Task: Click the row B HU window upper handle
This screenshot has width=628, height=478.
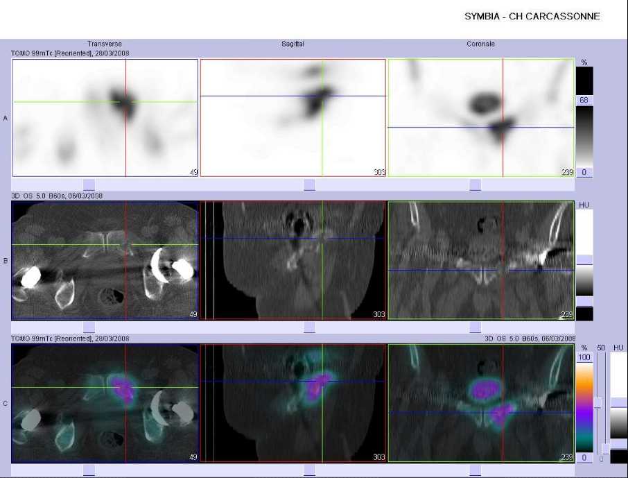Action: tap(584, 260)
